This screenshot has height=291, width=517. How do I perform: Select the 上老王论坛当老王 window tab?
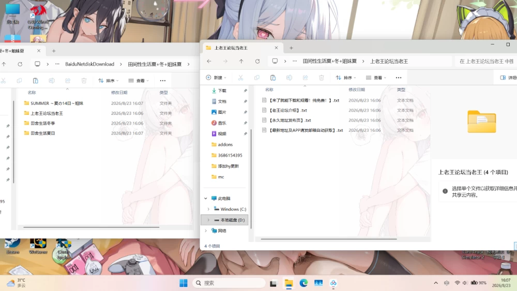[242, 48]
